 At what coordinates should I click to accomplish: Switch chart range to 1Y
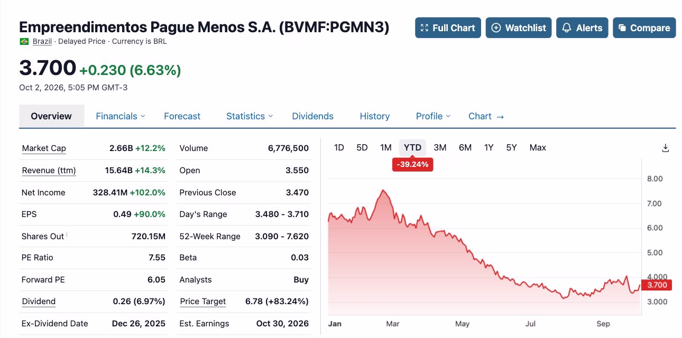[x=489, y=148]
